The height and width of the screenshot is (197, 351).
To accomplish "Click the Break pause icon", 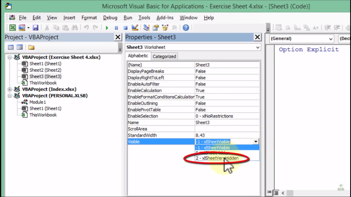I will (116, 27).
